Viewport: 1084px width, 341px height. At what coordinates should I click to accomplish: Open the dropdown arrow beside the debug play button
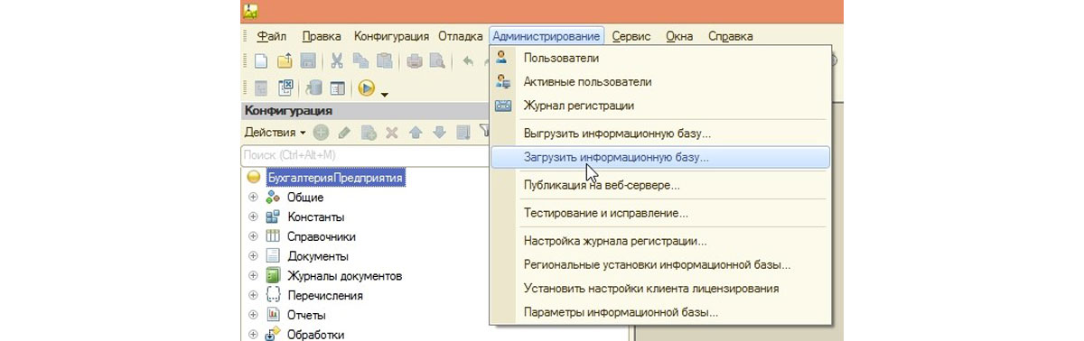coord(384,93)
